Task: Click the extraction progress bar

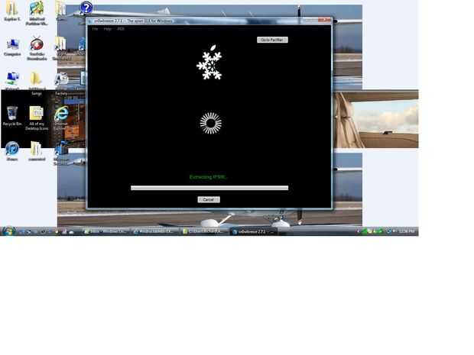Action: (209, 188)
